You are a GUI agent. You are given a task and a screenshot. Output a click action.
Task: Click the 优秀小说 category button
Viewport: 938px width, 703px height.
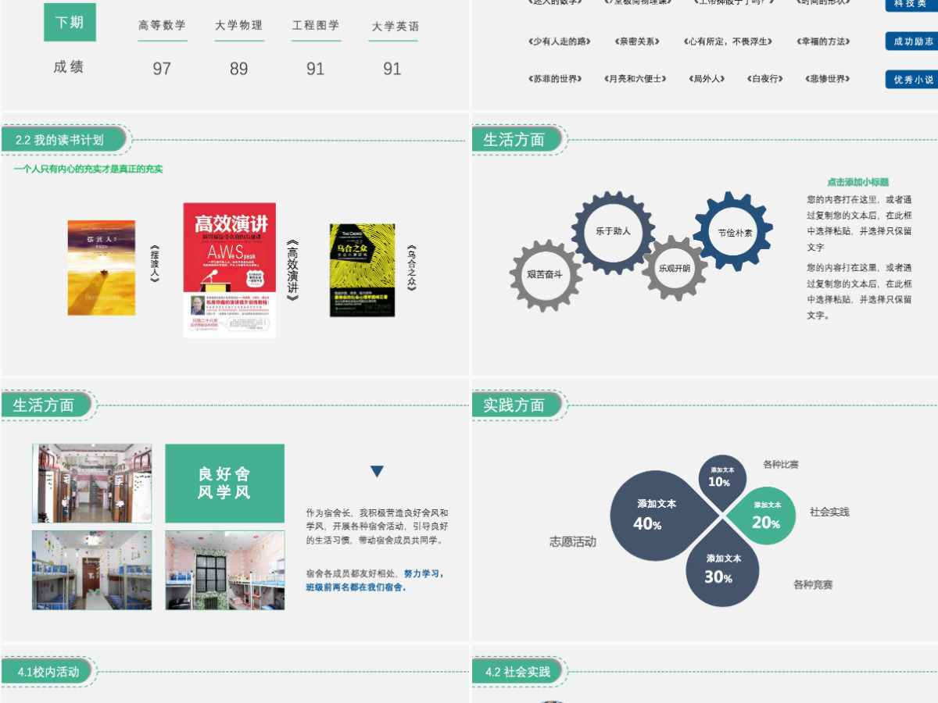911,79
